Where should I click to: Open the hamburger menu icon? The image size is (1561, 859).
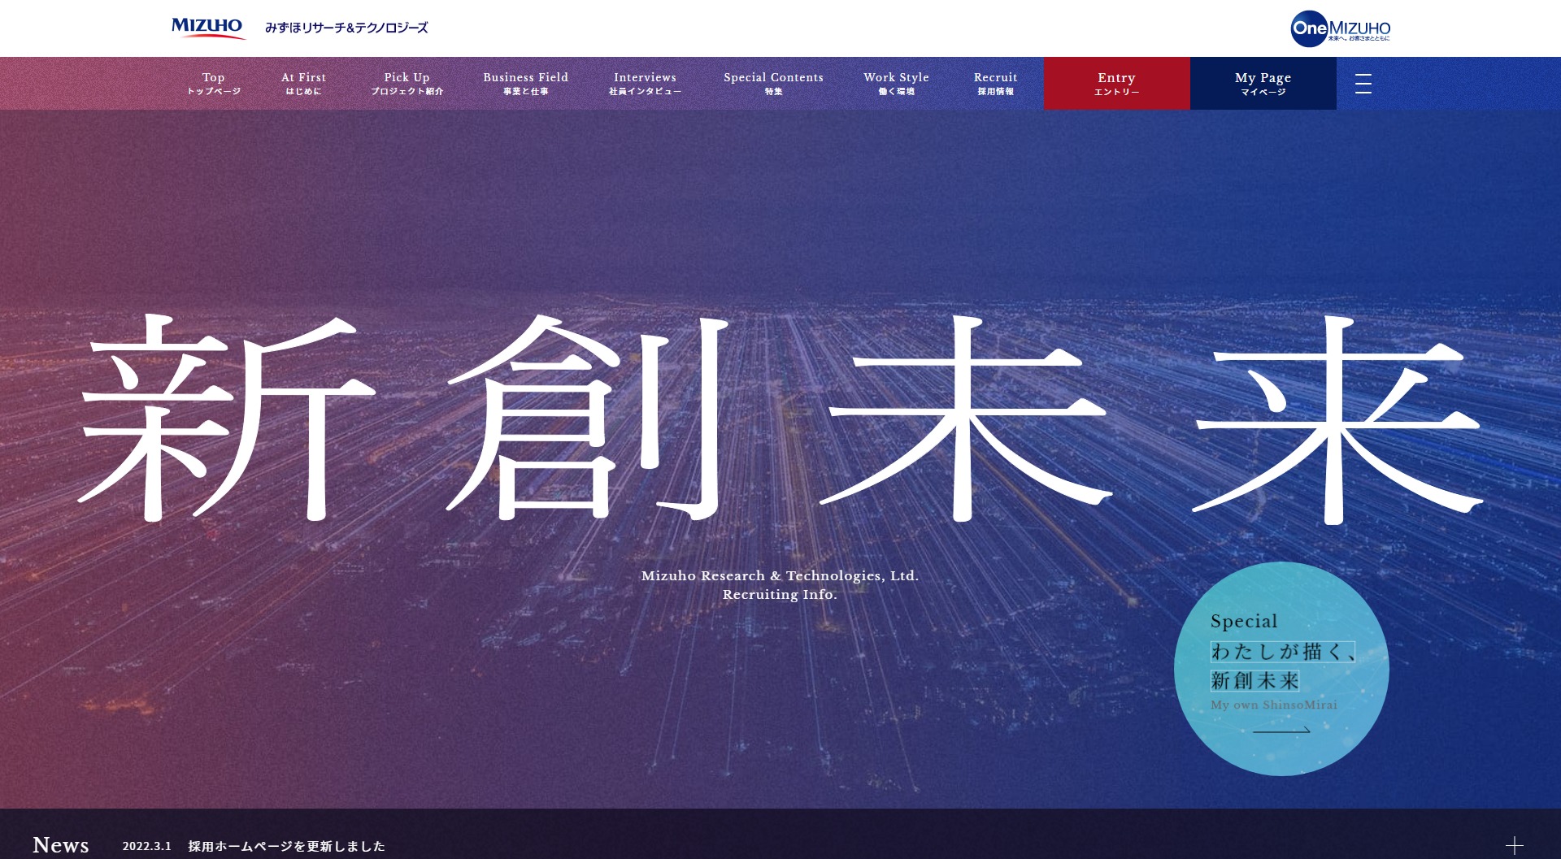[x=1363, y=84]
